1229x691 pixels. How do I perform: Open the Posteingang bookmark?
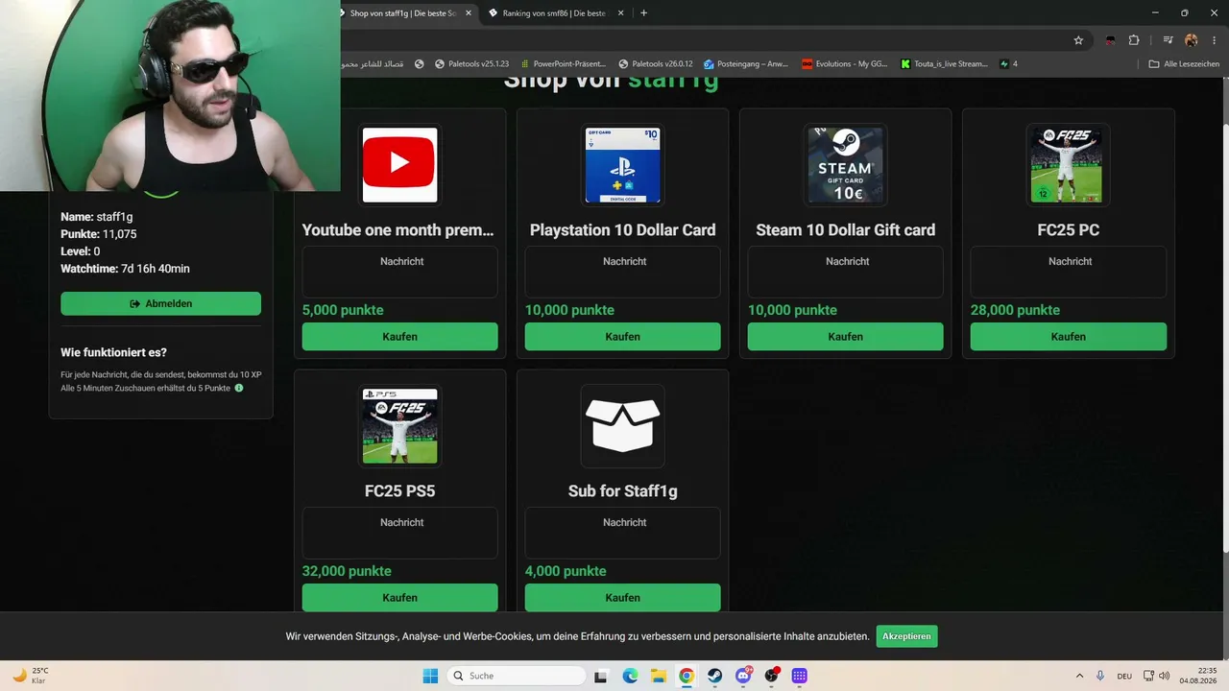746,64
